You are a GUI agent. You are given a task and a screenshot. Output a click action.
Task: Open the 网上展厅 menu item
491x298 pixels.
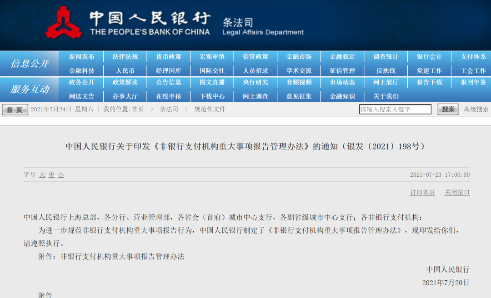click(x=386, y=82)
